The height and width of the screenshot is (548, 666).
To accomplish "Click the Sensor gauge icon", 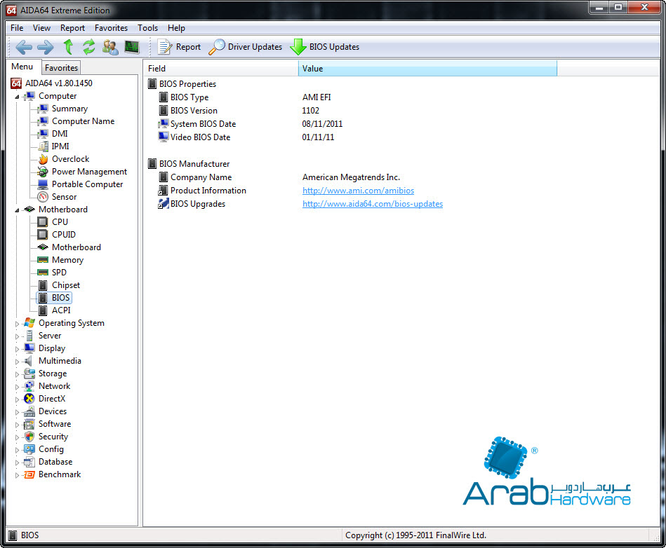I will click(x=43, y=197).
